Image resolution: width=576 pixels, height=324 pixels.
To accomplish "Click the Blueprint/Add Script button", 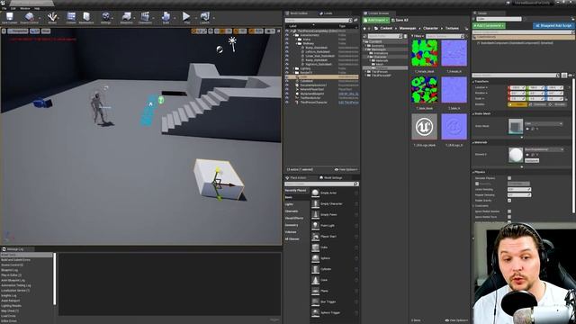I will (x=553, y=26).
